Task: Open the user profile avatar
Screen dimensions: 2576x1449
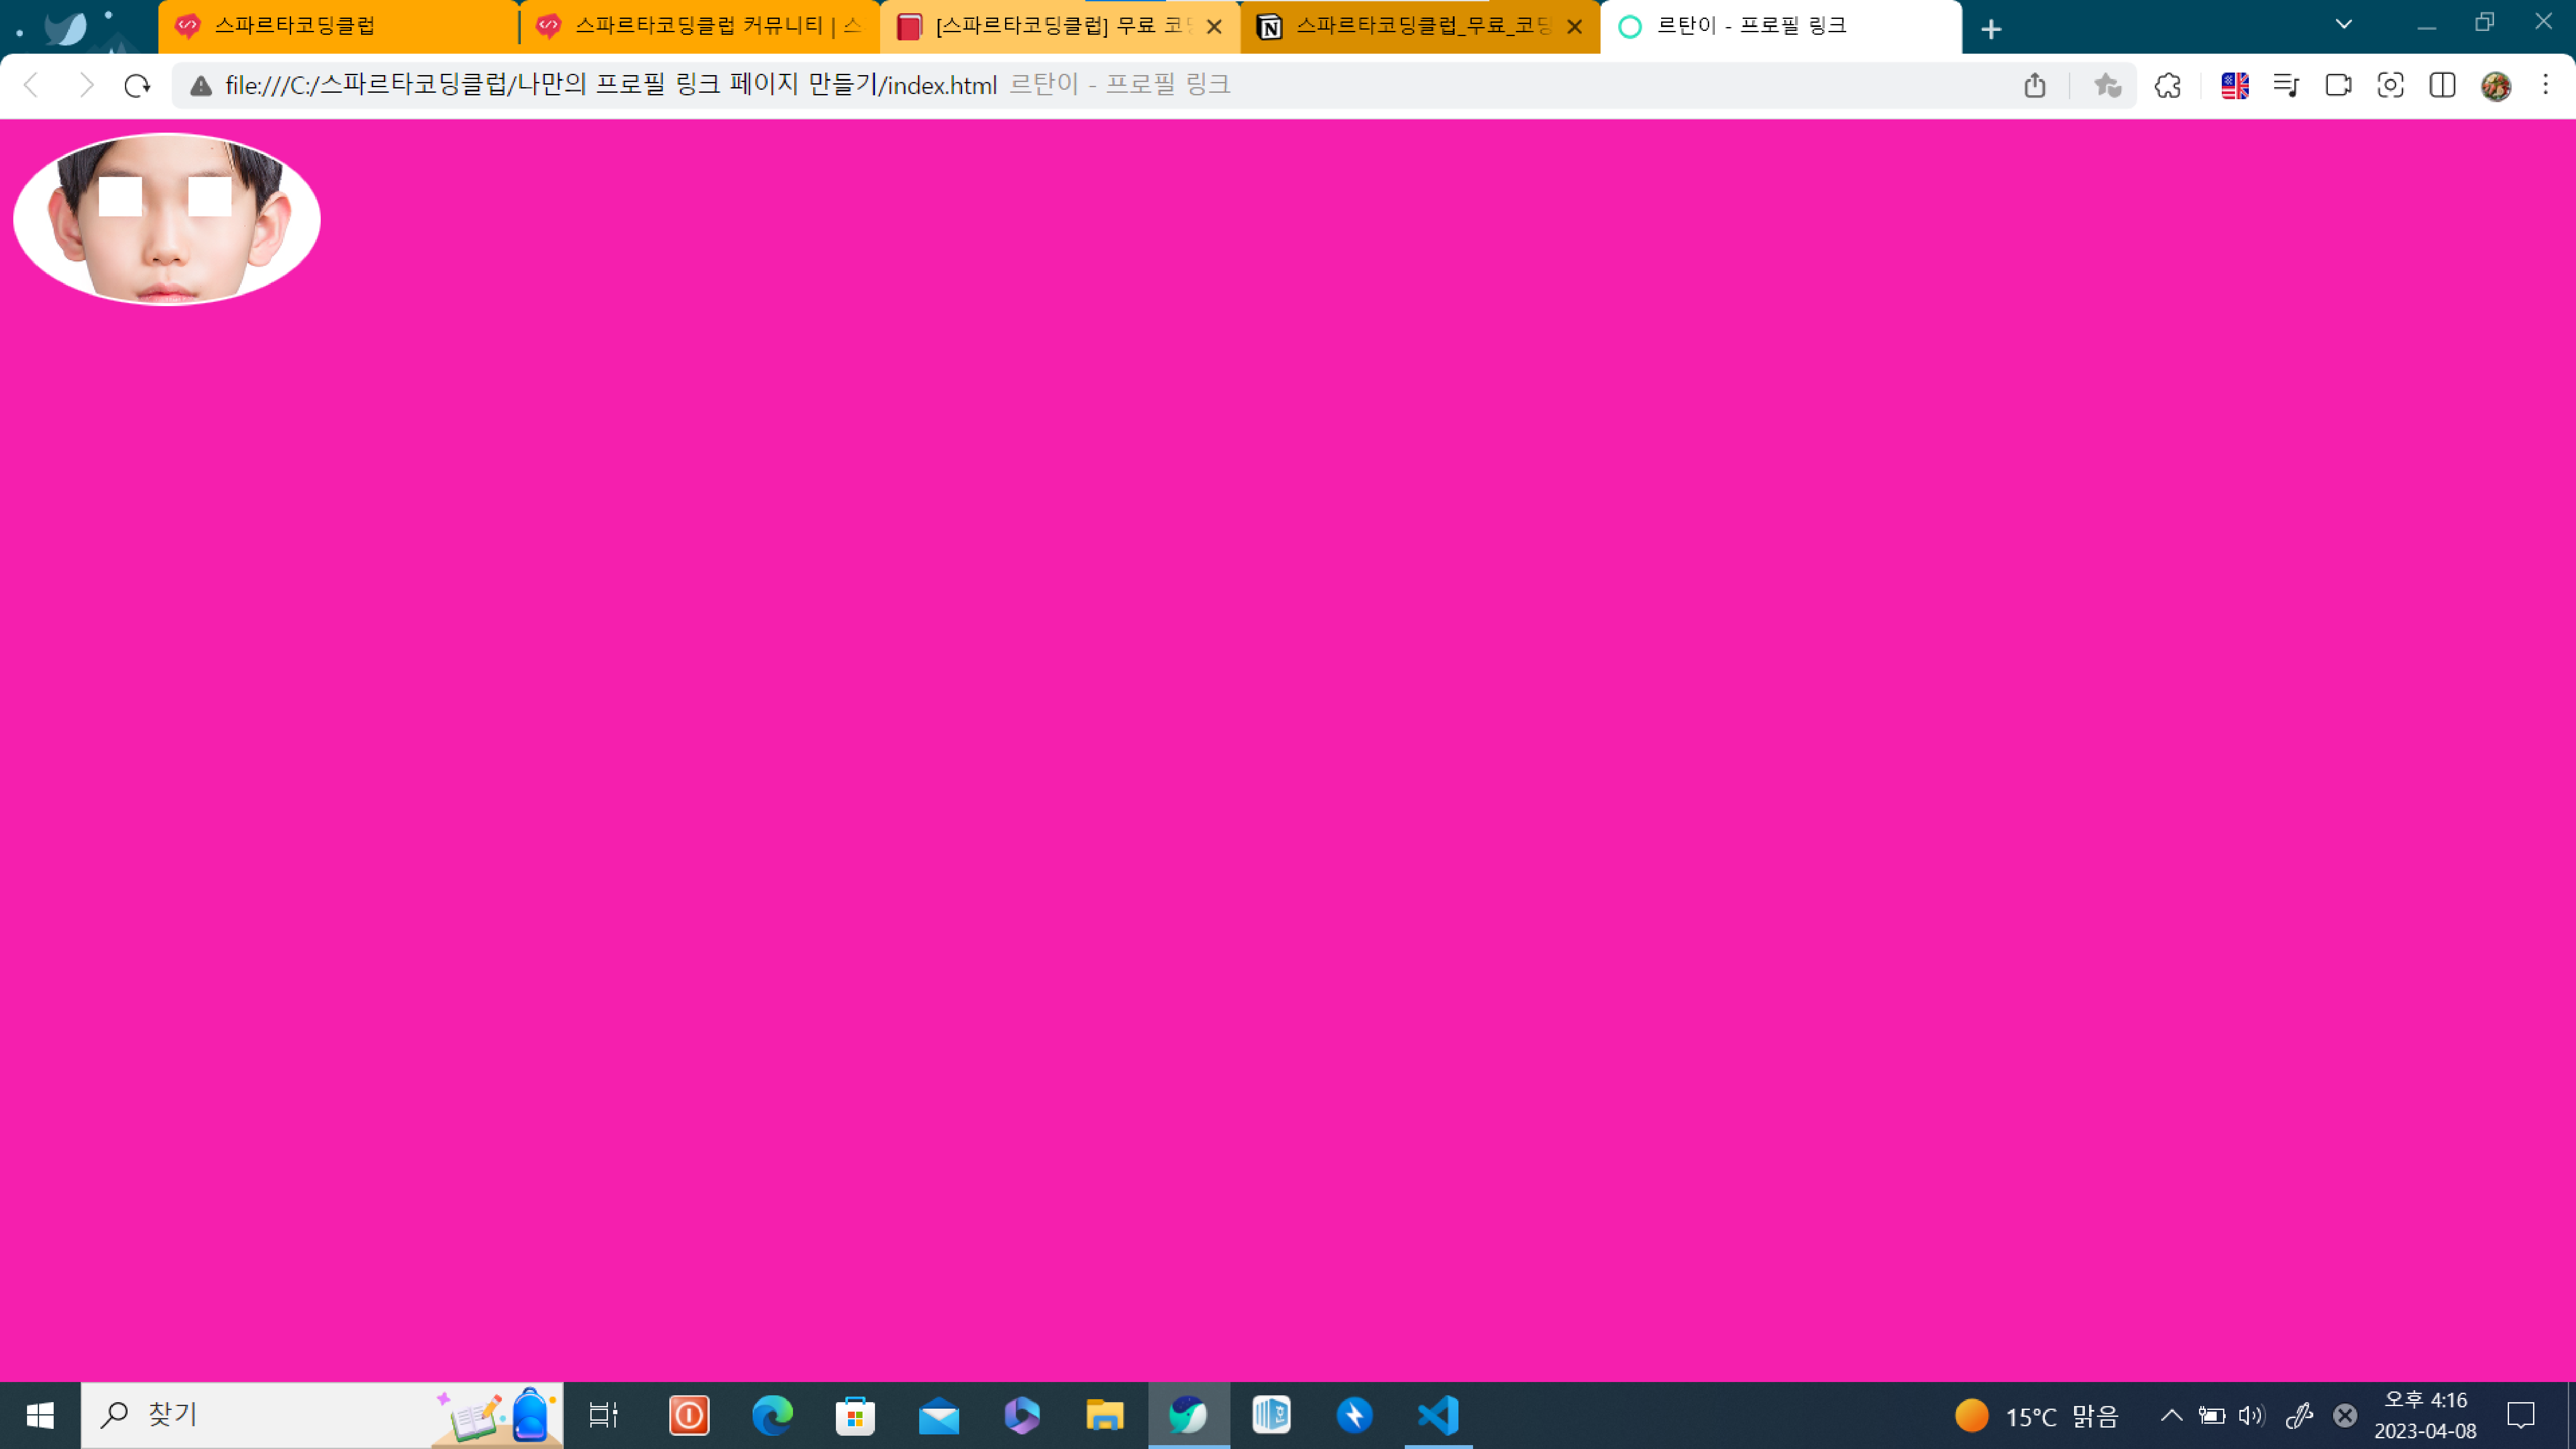Action: 2496,86
